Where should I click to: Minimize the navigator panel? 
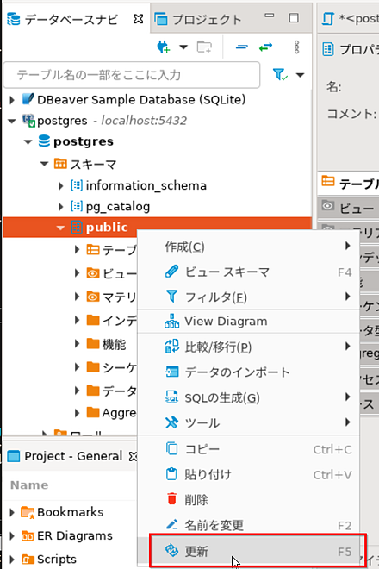[270, 16]
